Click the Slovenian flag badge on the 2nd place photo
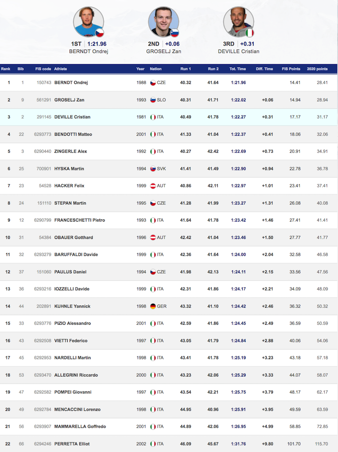This screenshot has height=452, width=338. pyautogui.click(x=175, y=33)
